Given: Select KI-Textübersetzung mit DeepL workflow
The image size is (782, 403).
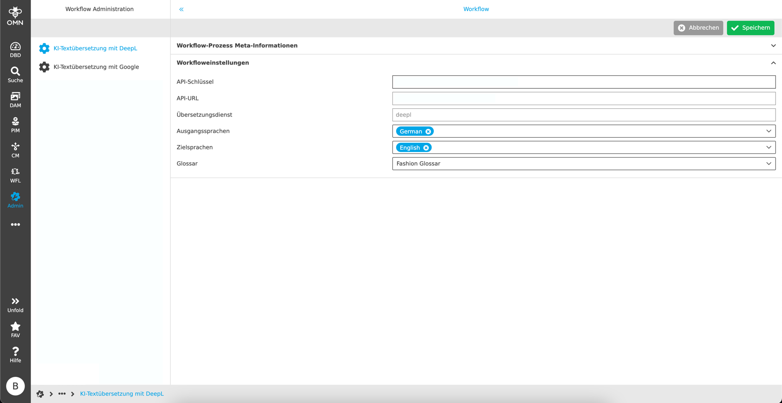Looking at the screenshot, I should click(x=95, y=48).
